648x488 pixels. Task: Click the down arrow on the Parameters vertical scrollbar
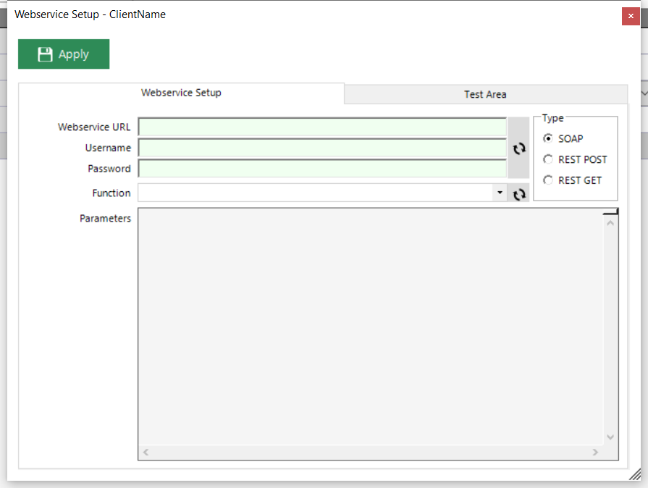(610, 437)
